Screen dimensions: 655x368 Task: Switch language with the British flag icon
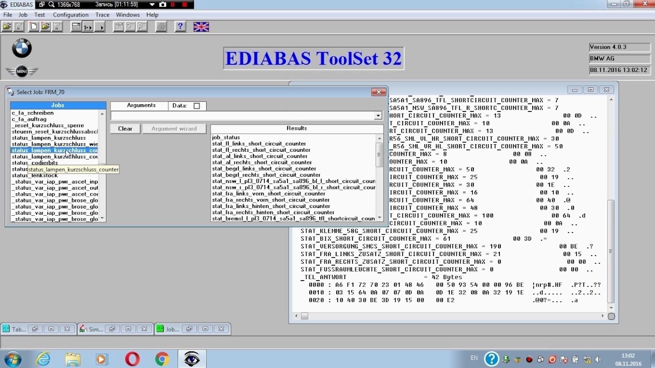(201, 27)
